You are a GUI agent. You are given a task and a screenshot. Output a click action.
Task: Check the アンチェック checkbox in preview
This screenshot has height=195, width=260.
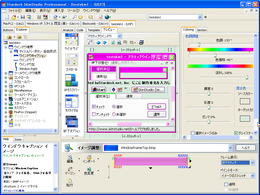point(94,114)
